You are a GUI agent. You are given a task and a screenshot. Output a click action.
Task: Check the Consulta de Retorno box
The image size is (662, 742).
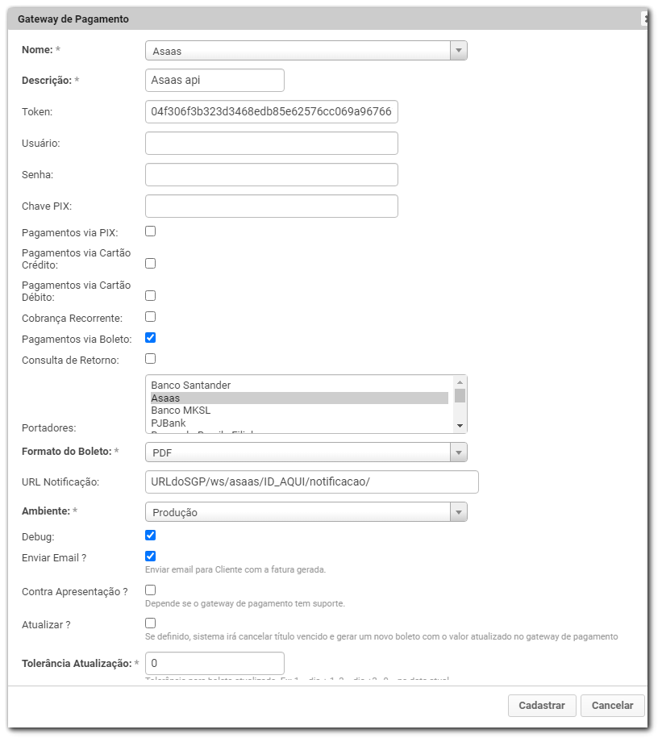coord(150,359)
